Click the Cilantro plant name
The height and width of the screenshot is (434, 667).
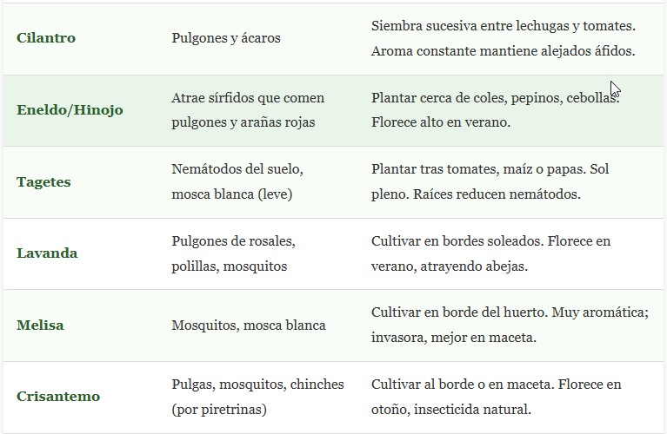pos(46,38)
